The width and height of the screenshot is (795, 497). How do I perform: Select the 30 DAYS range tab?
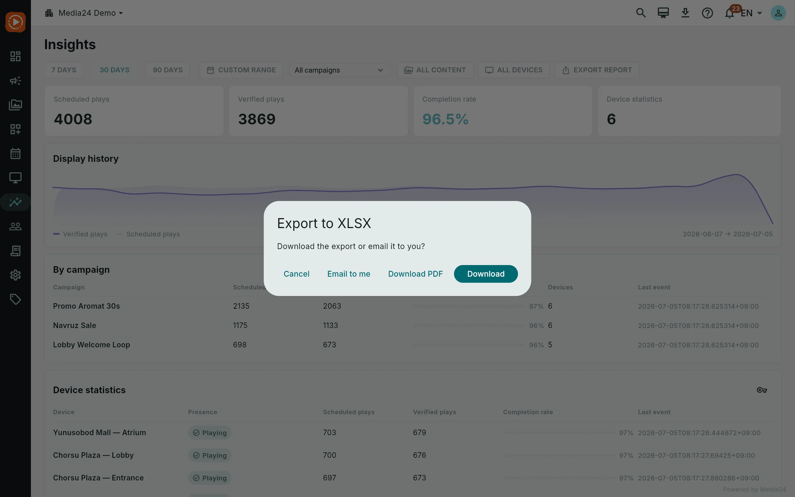tap(114, 70)
